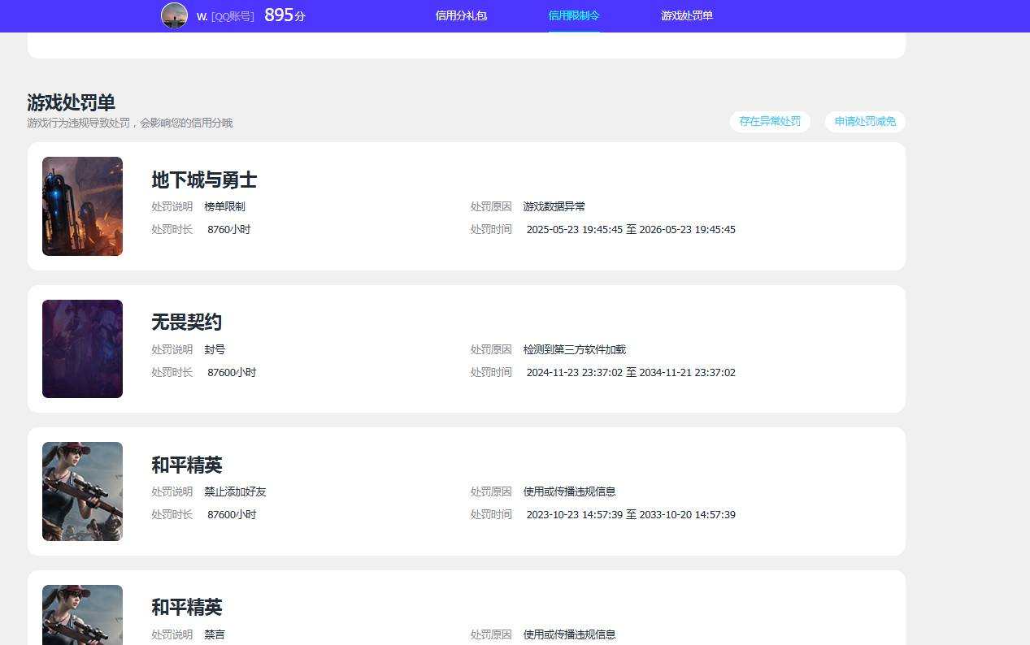The height and width of the screenshot is (645, 1030).
Task: Click the W. [QQ账号] username
Action: 225,16
